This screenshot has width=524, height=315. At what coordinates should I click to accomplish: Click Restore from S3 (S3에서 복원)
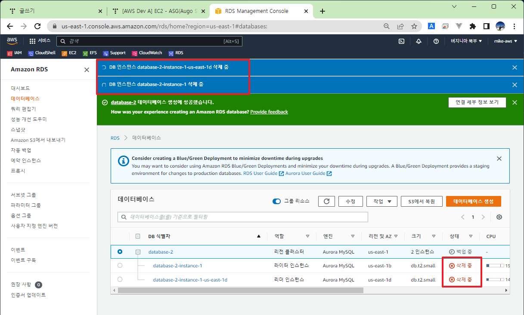pos(421,201)
